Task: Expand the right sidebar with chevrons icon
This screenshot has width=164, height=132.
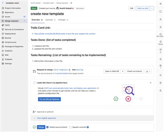Action: (161, 4)
